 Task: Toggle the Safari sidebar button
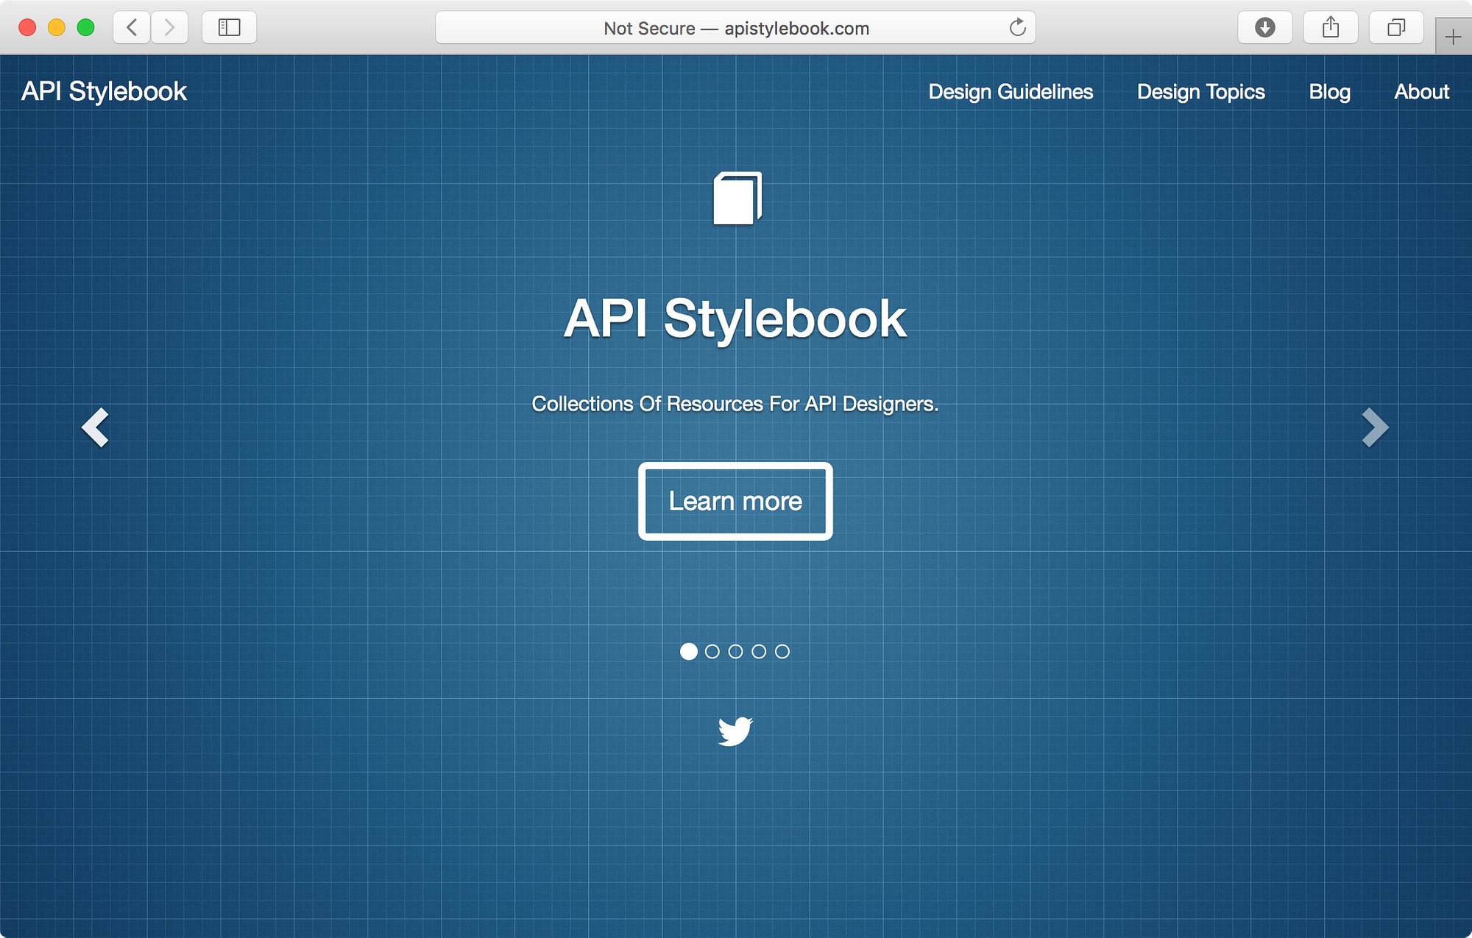point(229,28)
